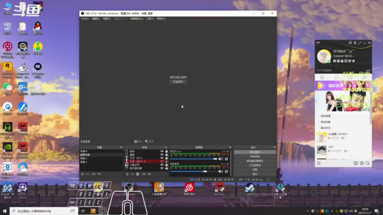The height and width of the screenshot is (215, 383).
Task: Open CPU-Z desktop shortcut
Action: (x=23, y=191)
